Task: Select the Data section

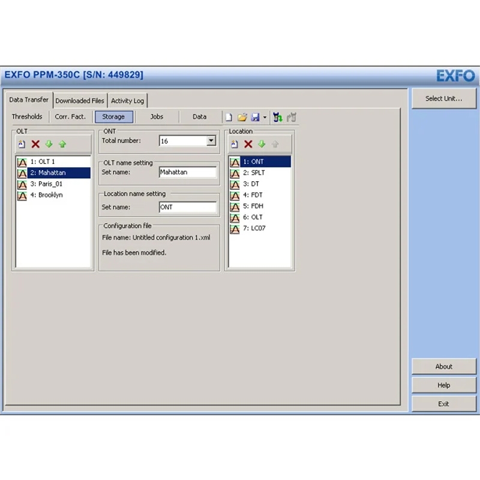Action: tap(199, 116)
